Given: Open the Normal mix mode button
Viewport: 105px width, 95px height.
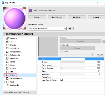Looking at the screenshot, I should [77, 48].
